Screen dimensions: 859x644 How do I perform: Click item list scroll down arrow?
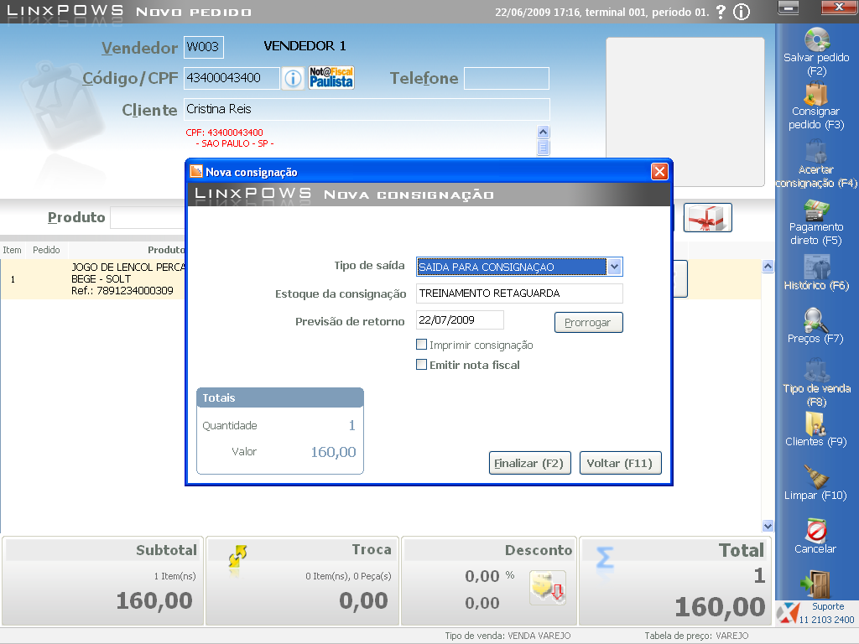pos(768,526)
